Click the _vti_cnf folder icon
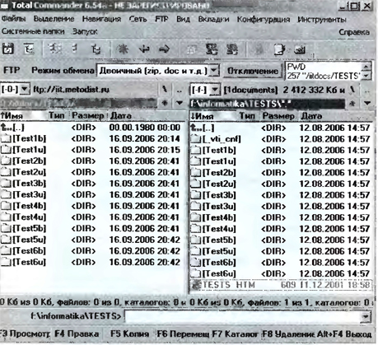Image resolution: width=378 pixels, height=345 pixels. 196,139
